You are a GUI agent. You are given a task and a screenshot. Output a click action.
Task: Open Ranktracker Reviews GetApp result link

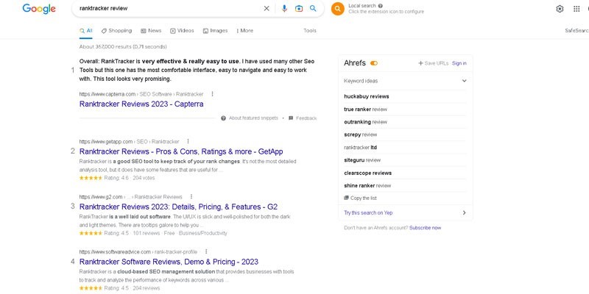[x=181, y=151]
